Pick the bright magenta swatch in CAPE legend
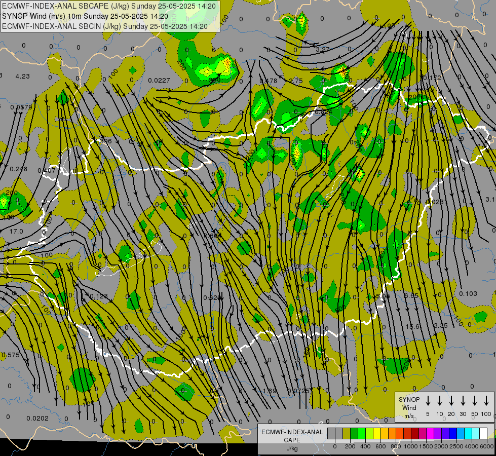This screenshot has height=456, width=496. click(x=430, y=434)
